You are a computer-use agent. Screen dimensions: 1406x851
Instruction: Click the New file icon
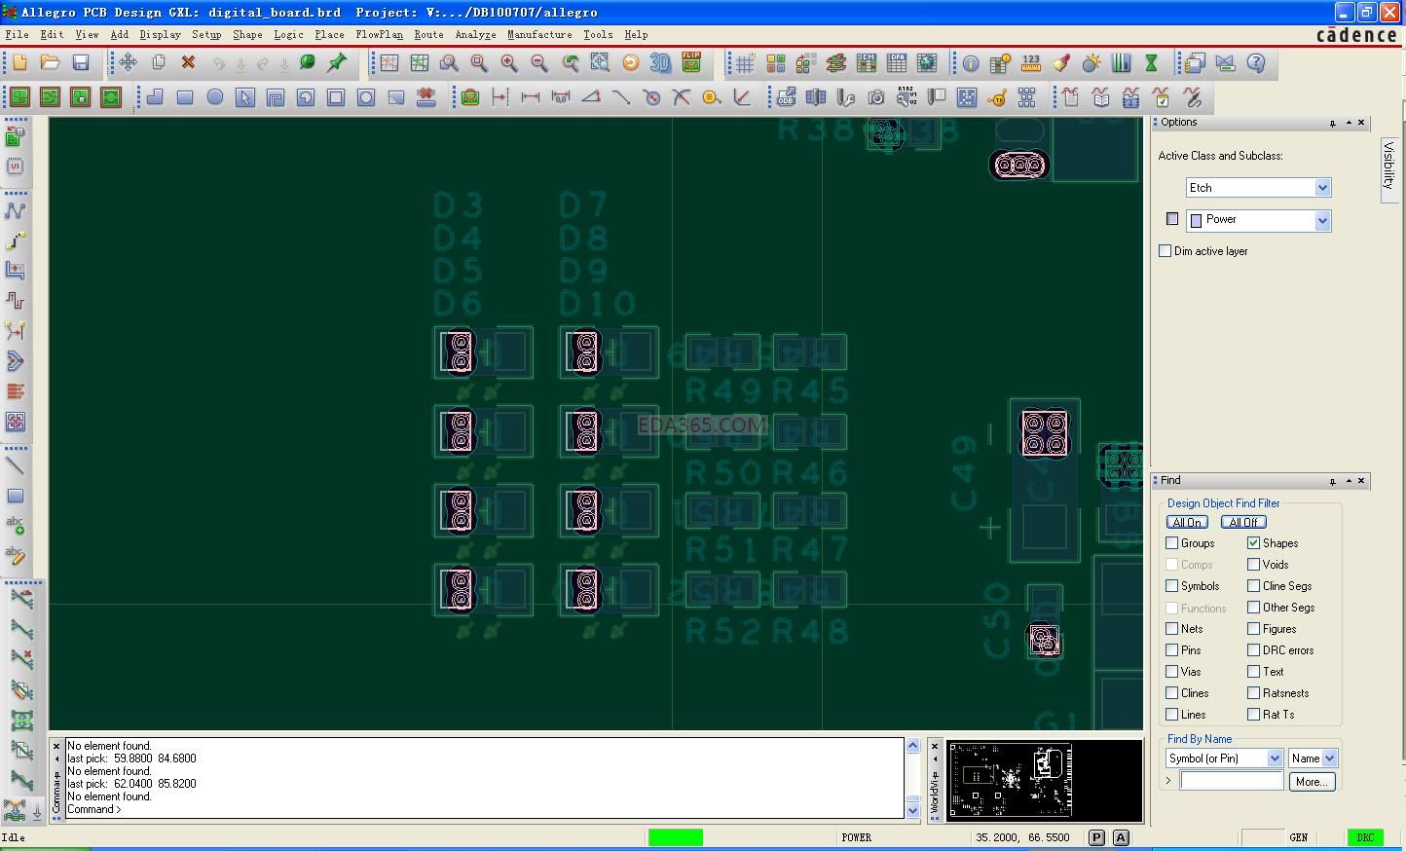(19, 63)
